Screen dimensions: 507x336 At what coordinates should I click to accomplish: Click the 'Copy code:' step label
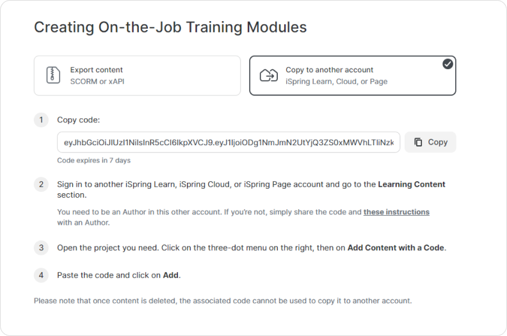pos(79,120)
